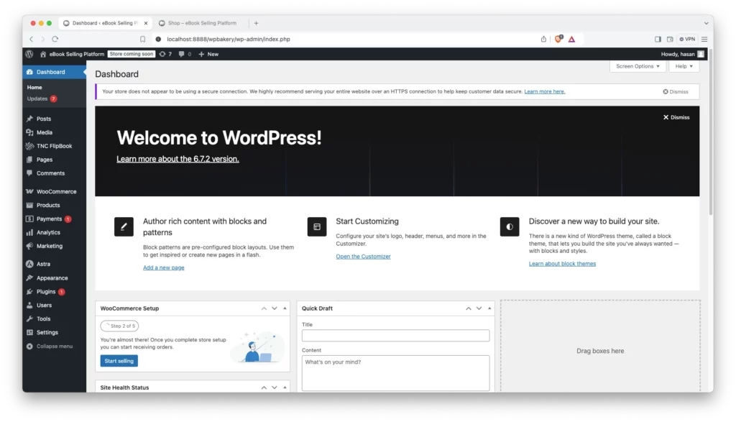Open the Customizer link
The width and height of the screenshot is (736, 422).
click(x=363, y=257)
